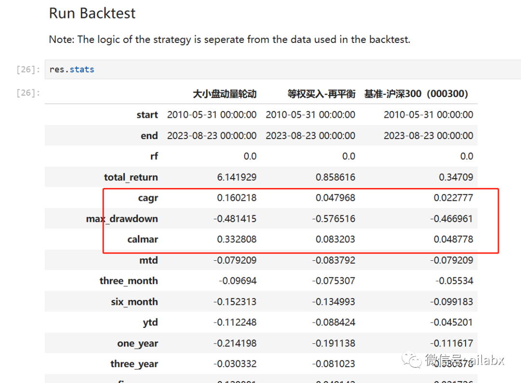521x383 pixels.
Task: Select column header 等权买入-再平衡
Action: click(321, 94)
